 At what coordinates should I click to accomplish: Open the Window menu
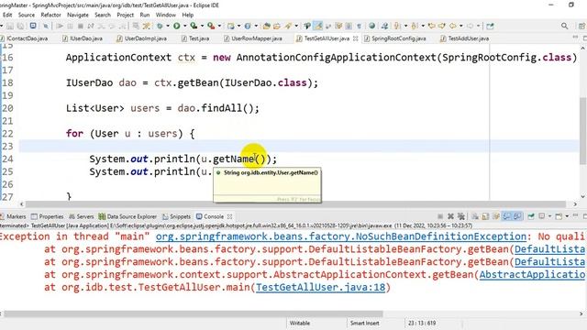pos(165,15)
